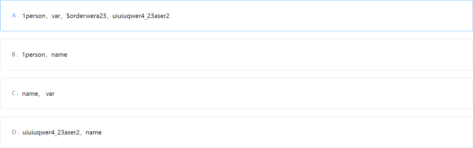Click the word 'name' in option B
This screenshot has width=473, height=148.
tap(59, 55)
